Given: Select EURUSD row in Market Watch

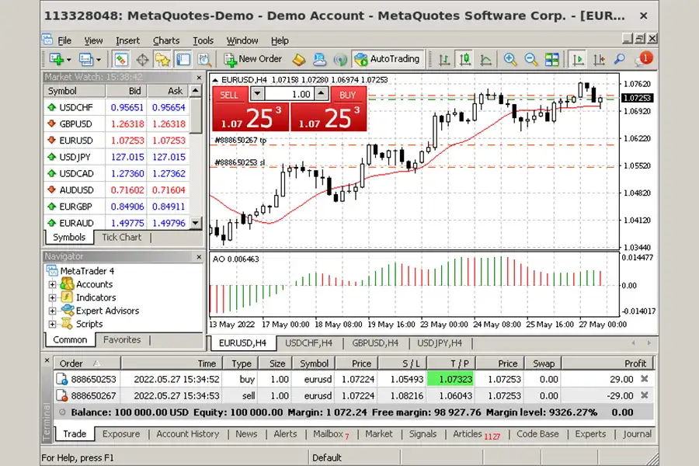Looking at the screenshot, I should click(116, 141).
